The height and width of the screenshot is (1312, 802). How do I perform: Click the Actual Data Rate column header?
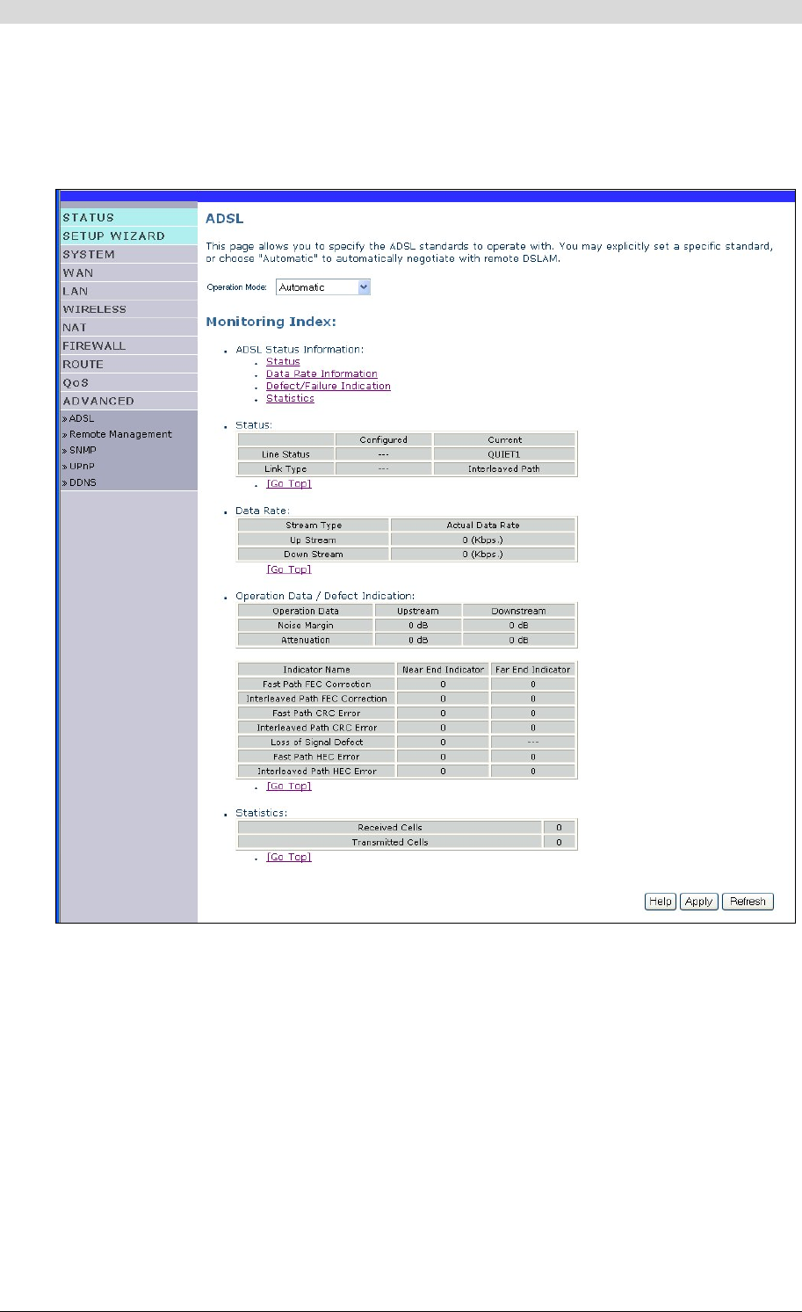pos(483,526)
